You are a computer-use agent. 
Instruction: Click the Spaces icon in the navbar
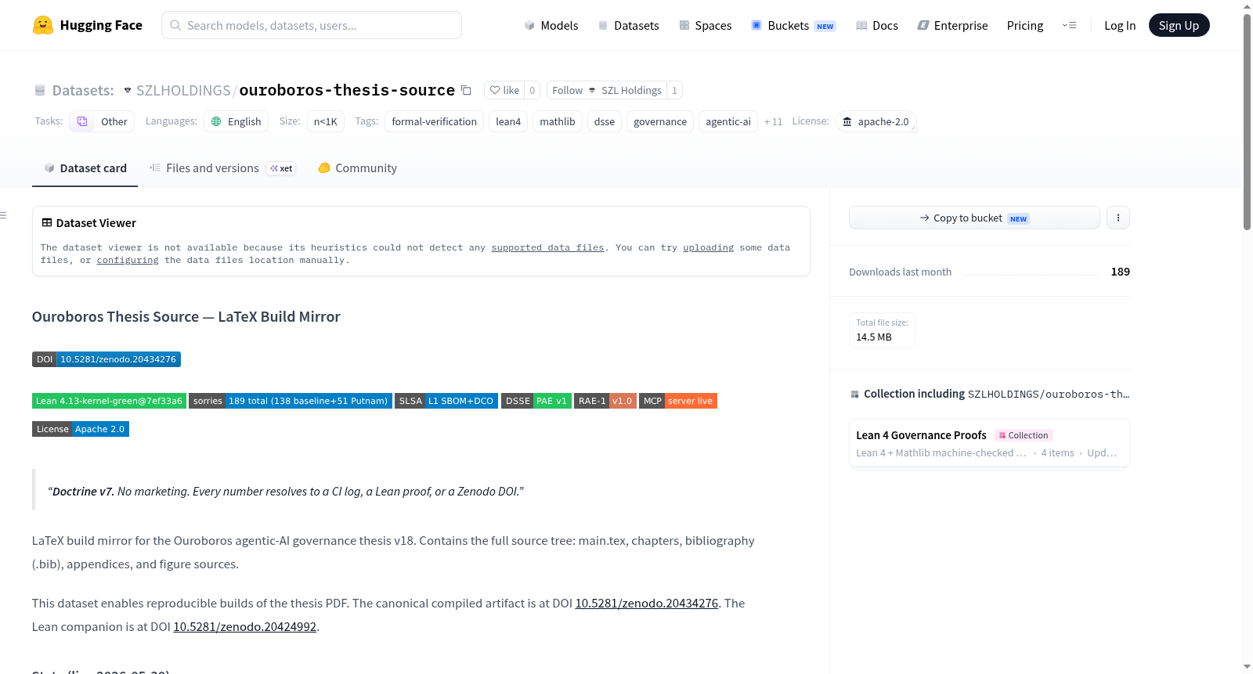coord(684,26)
